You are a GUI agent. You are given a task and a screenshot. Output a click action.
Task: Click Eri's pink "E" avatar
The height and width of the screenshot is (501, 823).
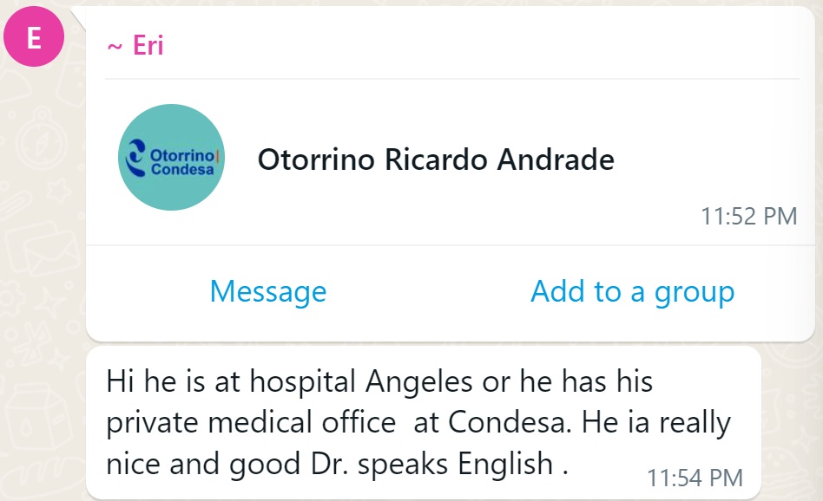pyautogui.click(x=34, y=36)
